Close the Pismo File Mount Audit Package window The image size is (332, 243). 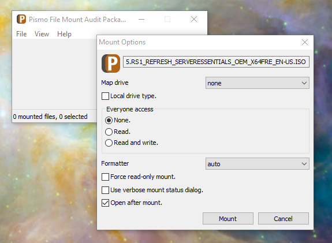point(194,19)
